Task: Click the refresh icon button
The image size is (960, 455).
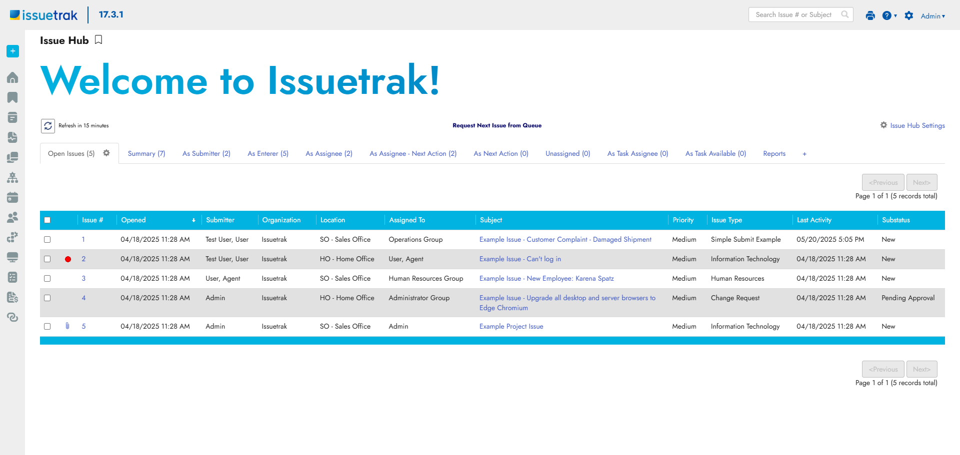Action: point(48,126)
